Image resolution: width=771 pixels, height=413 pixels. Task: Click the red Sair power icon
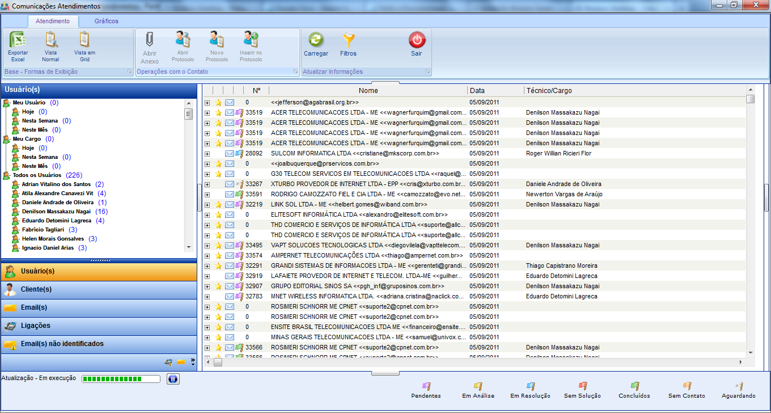coord(417,41)
